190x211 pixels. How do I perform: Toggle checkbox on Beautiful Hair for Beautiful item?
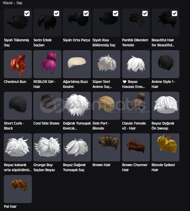[x=174, y=14]
